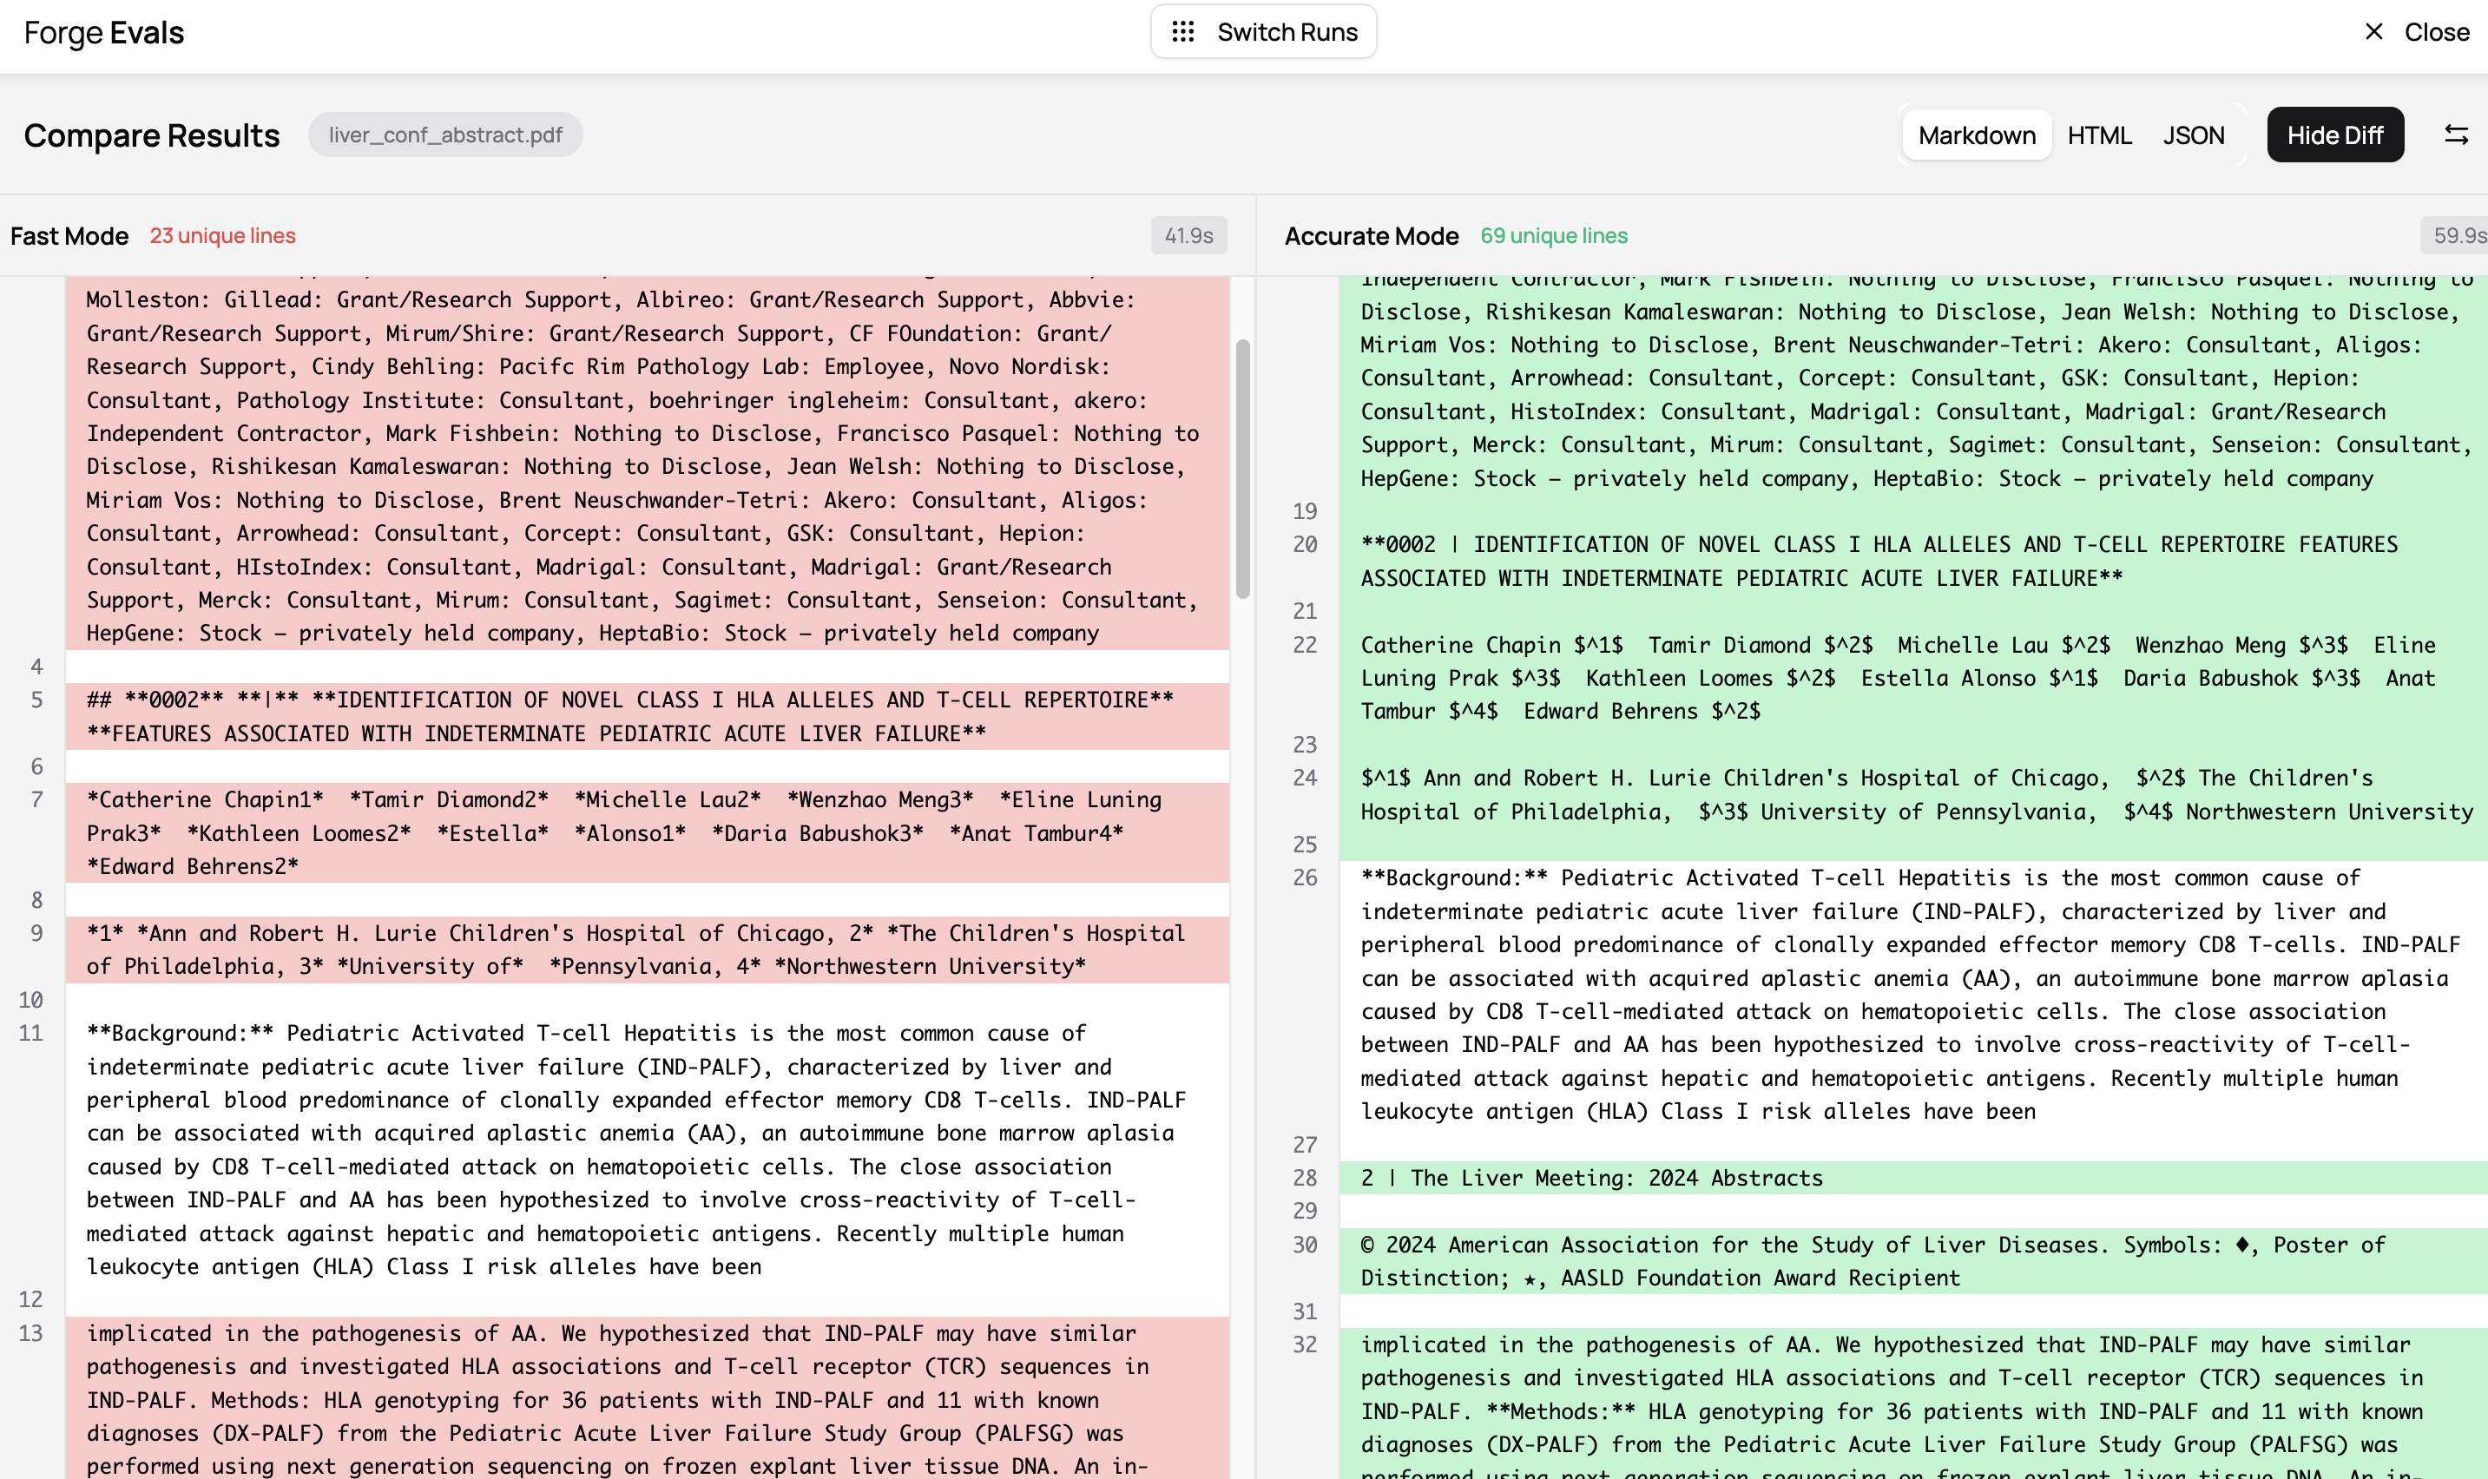The height and width of the screenshot is (1479, 2488).
Task: Click the Fast Mode panel heading
Action: pyautogui.click(x=69, y=236)
